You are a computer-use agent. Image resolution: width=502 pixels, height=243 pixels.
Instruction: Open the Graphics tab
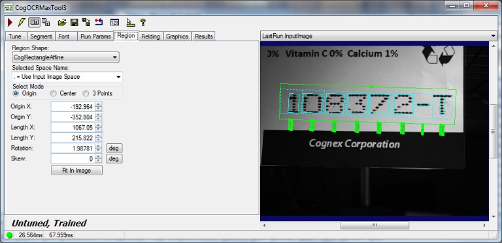pyautogui.click(x=177, y=36)
